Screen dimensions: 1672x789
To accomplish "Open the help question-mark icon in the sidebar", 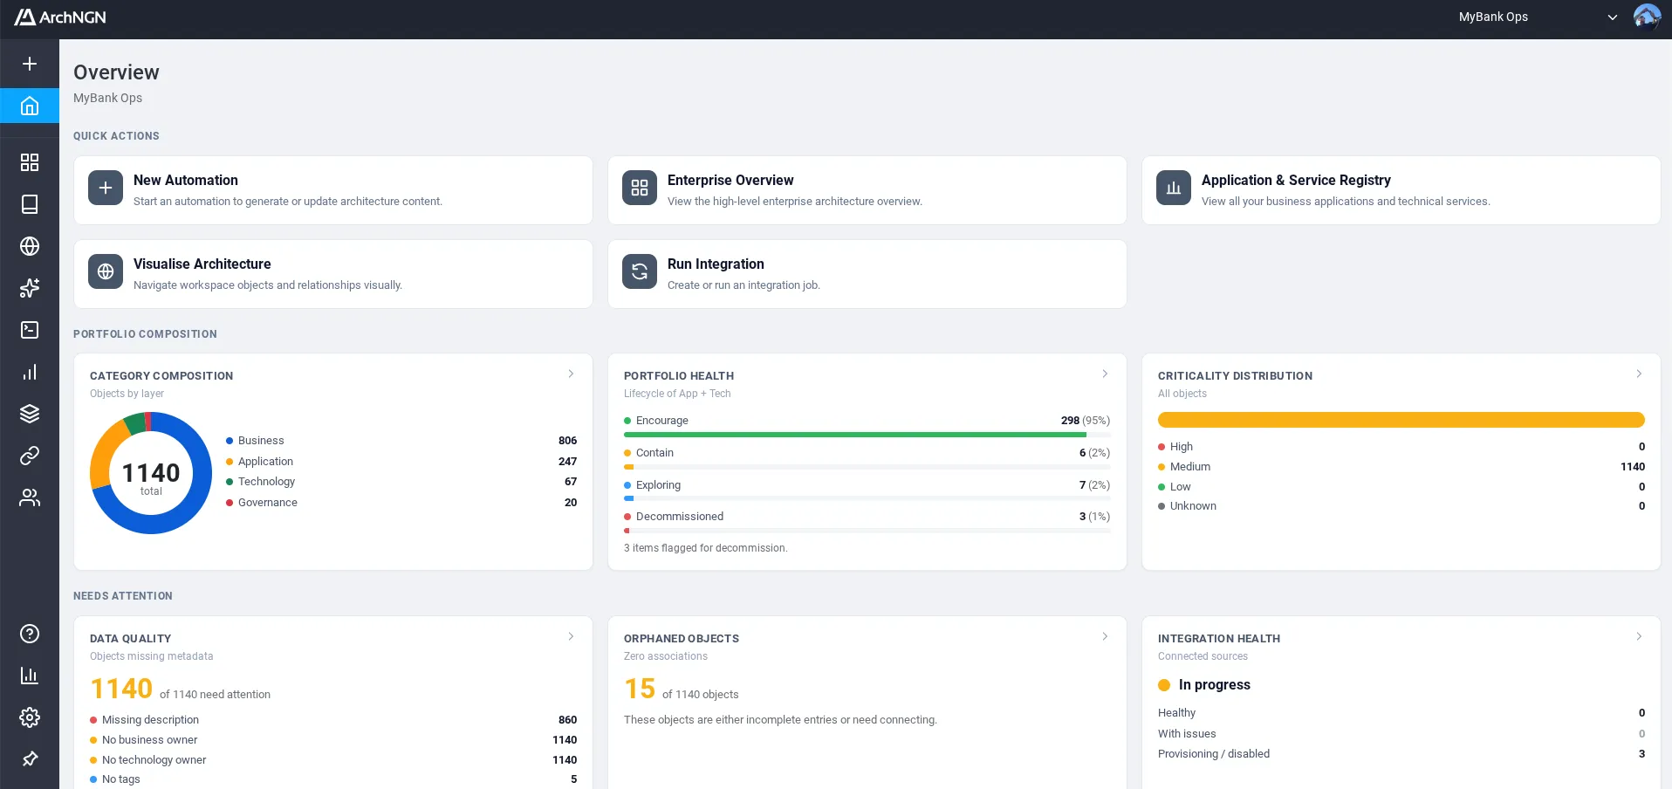I will coord(30,634).
